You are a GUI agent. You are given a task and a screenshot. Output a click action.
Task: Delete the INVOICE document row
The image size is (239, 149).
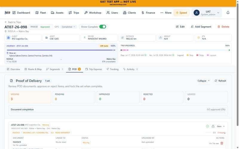point(222,143)
